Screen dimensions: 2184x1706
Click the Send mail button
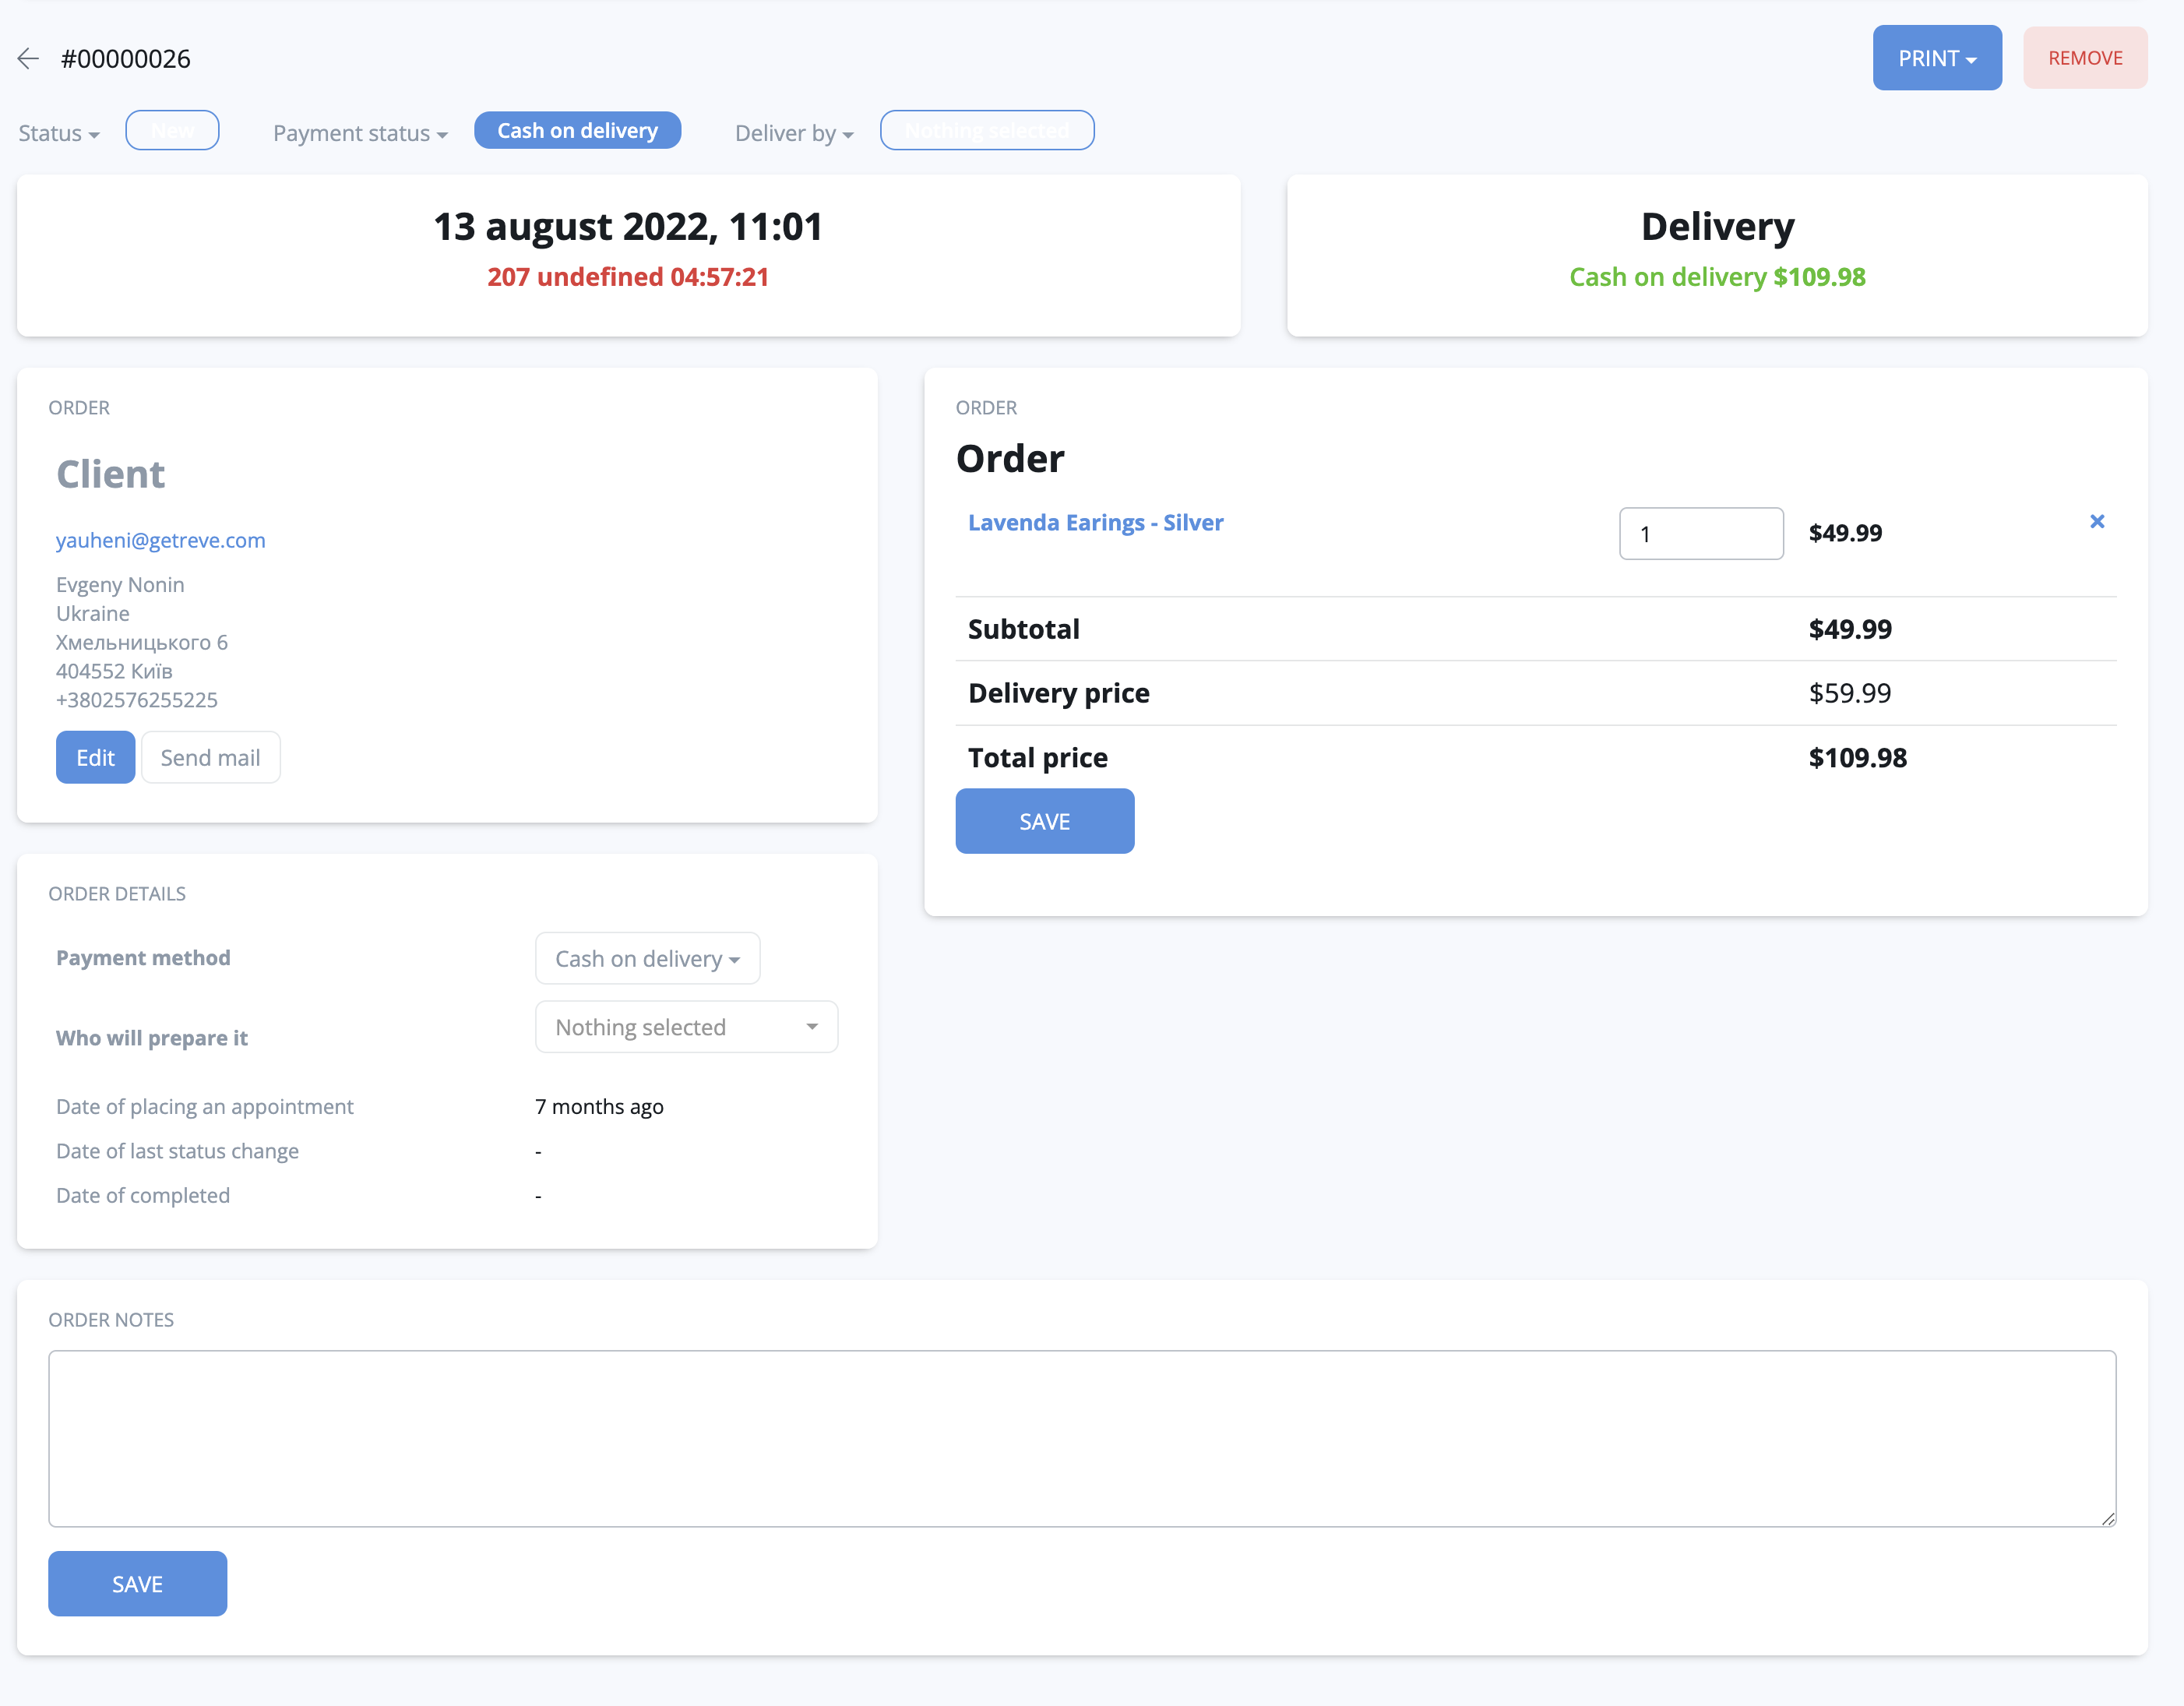tap(210, 757)
